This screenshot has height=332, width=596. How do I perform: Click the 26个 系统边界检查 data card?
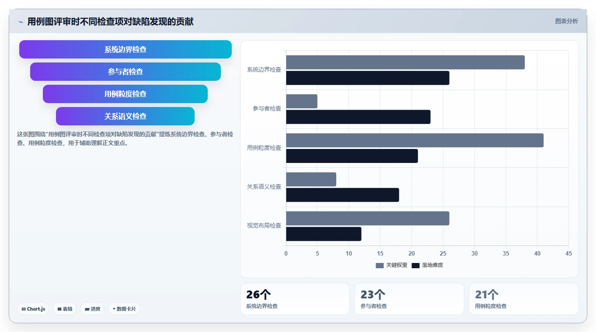pos(295,299)
